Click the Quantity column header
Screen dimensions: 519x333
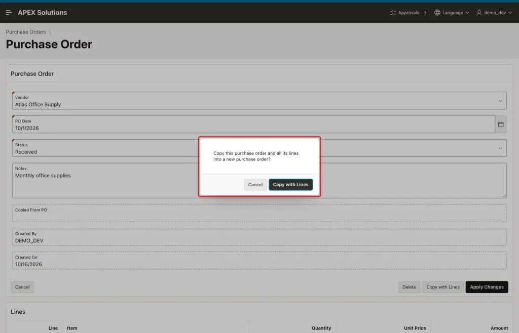[x=321, y=328]
